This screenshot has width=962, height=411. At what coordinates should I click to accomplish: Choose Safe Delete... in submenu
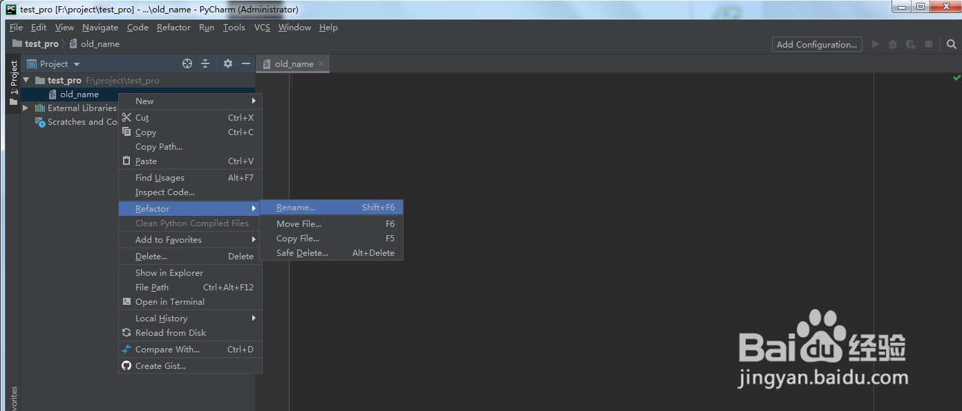tap(331, 253)
